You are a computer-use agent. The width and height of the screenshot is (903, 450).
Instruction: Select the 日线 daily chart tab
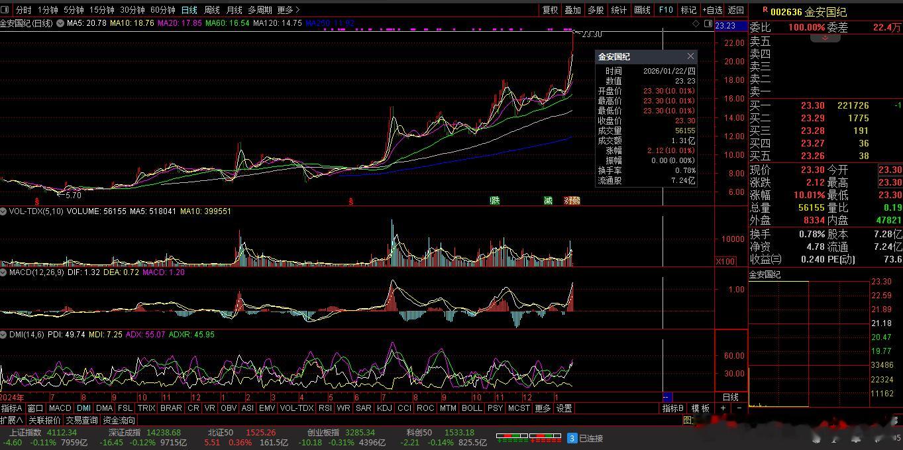coord(189,10)
